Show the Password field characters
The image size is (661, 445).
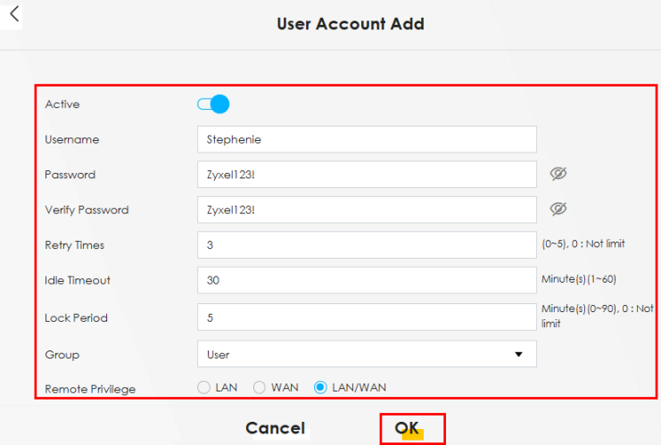click(558, 174)
